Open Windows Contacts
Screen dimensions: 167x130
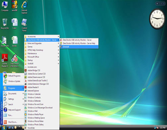click(x=42, y=97)
